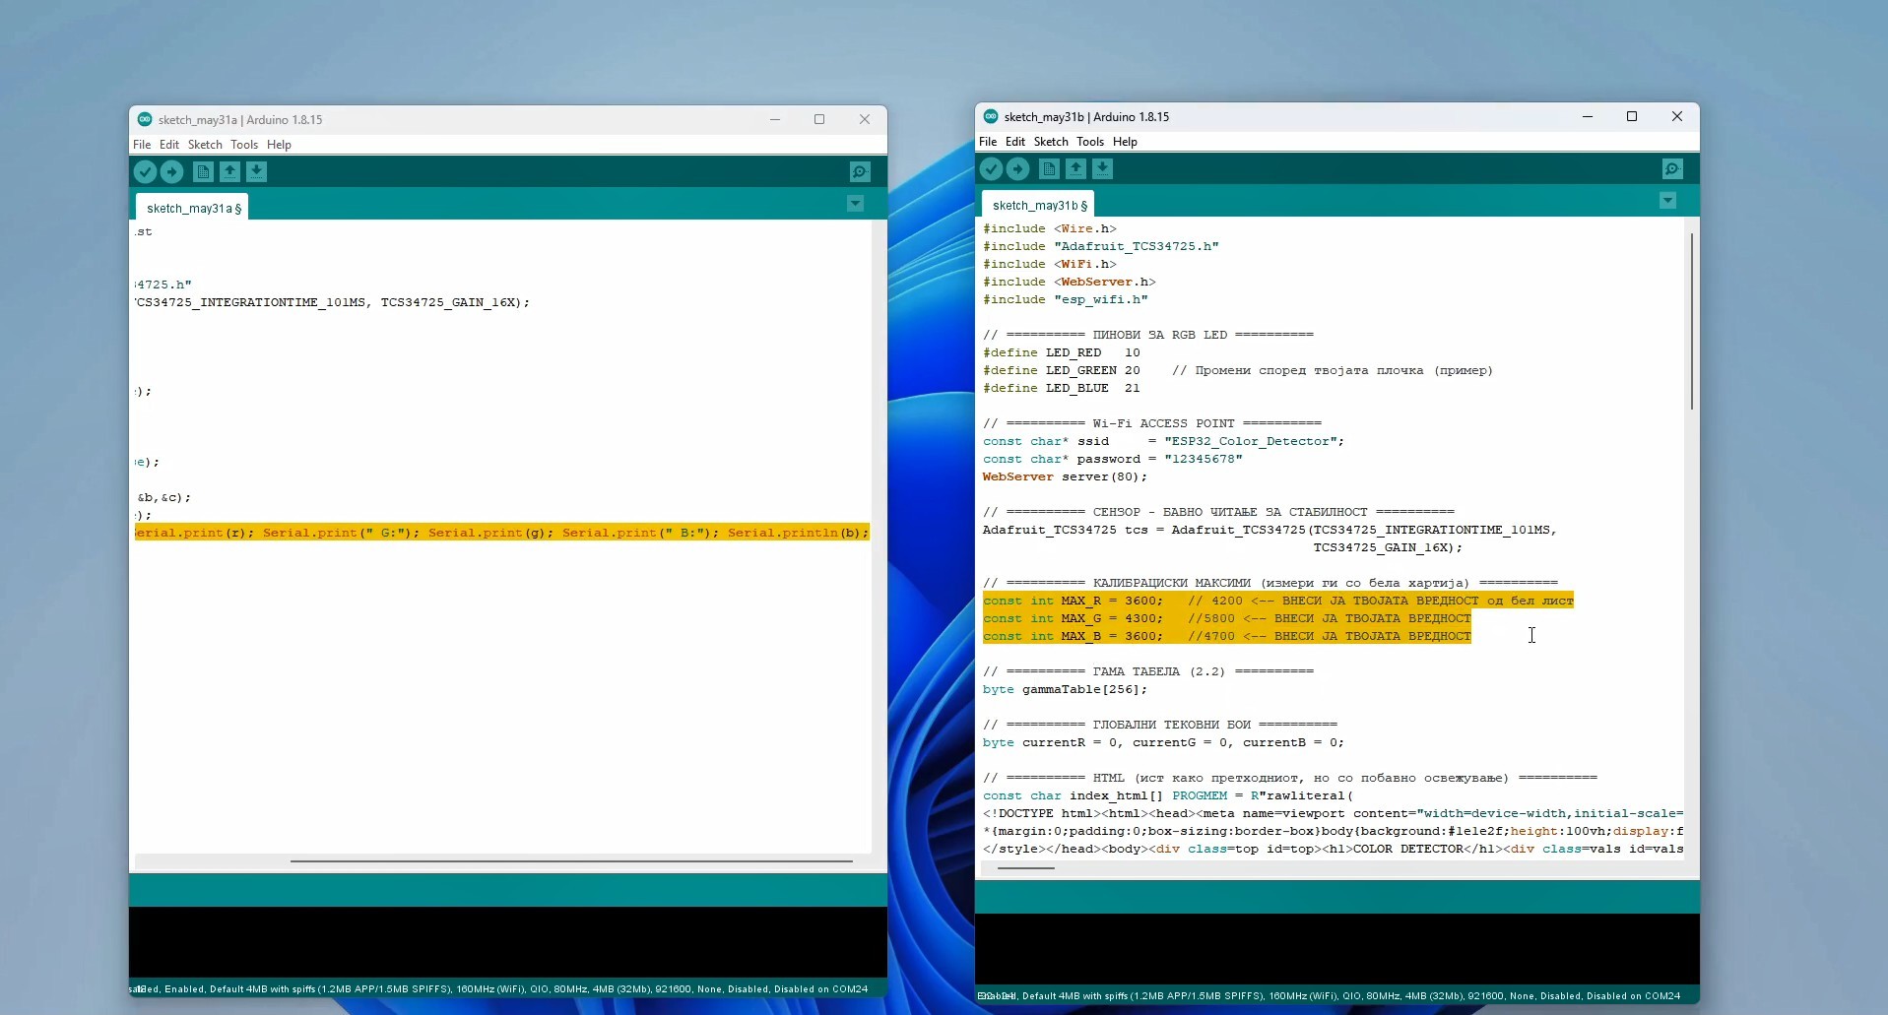Select the sketch_may31a tab
This screenshot has width=1888, height=1015.
coord(192,208)
